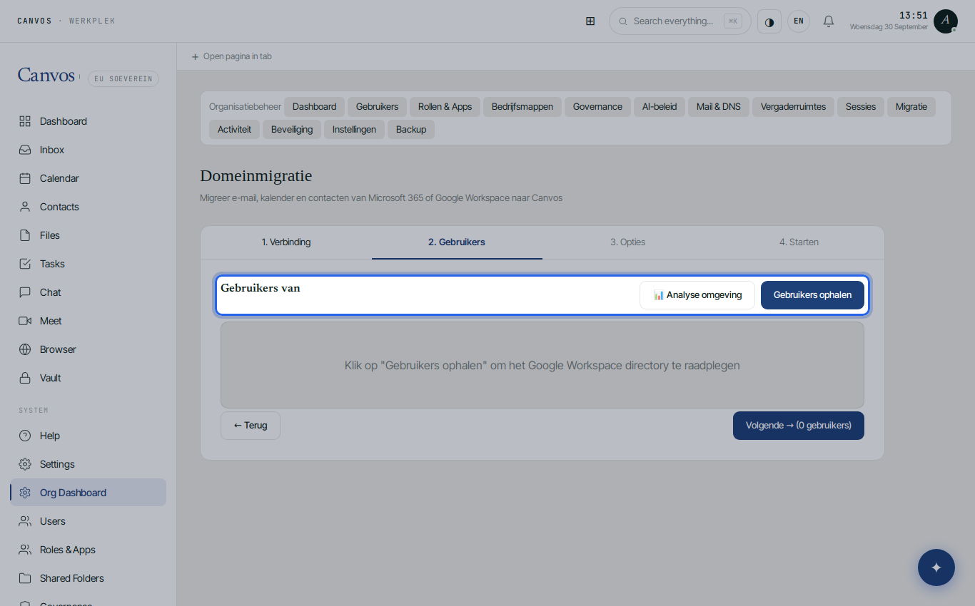Click the Tasks checkbox icon
Screen dimensions: 975x606
click(x=25, y=264)
